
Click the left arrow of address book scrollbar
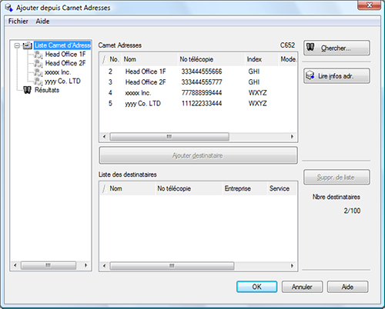coord(104,137)
